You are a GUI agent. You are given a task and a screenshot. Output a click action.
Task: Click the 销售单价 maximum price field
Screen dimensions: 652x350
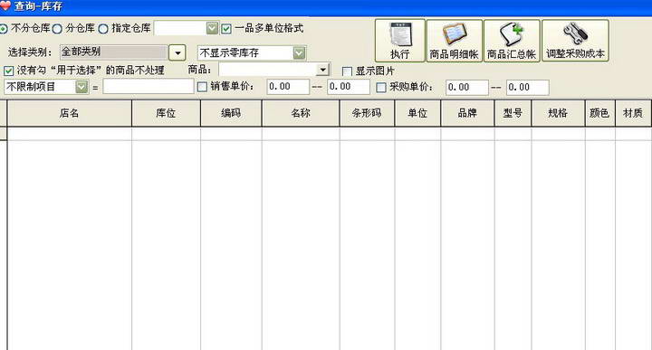(x=349, y=87)
